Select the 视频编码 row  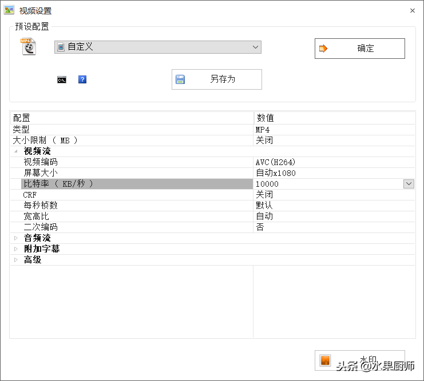click(x=212, y=162)
